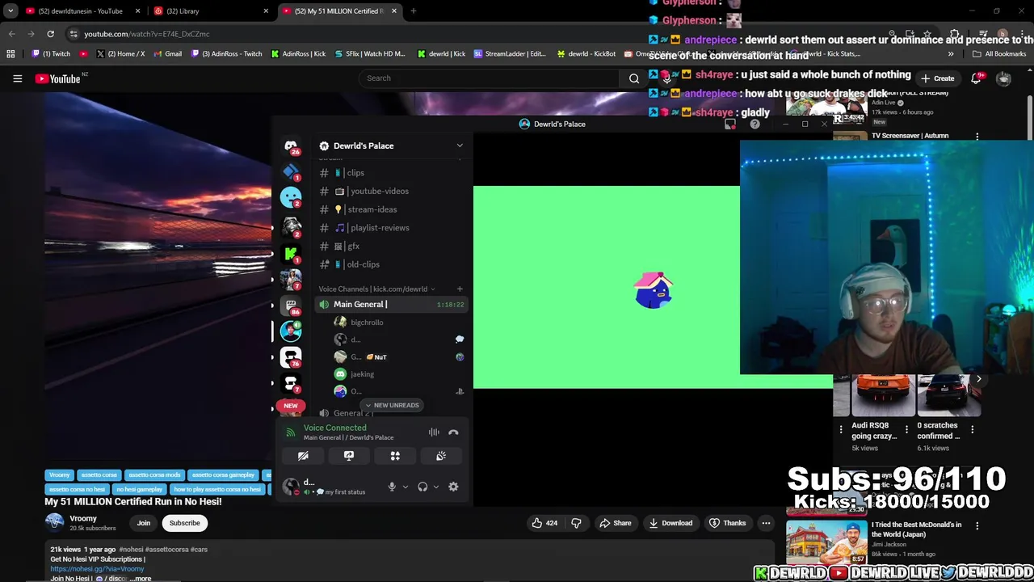This screenshot has width=1034, height=582.
Task: Click YouTube search magnifier button
Action: [634, 78]
